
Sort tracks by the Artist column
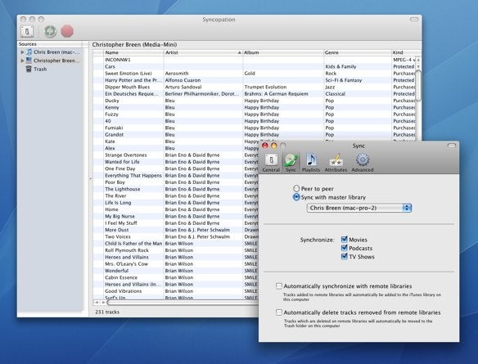203,52
